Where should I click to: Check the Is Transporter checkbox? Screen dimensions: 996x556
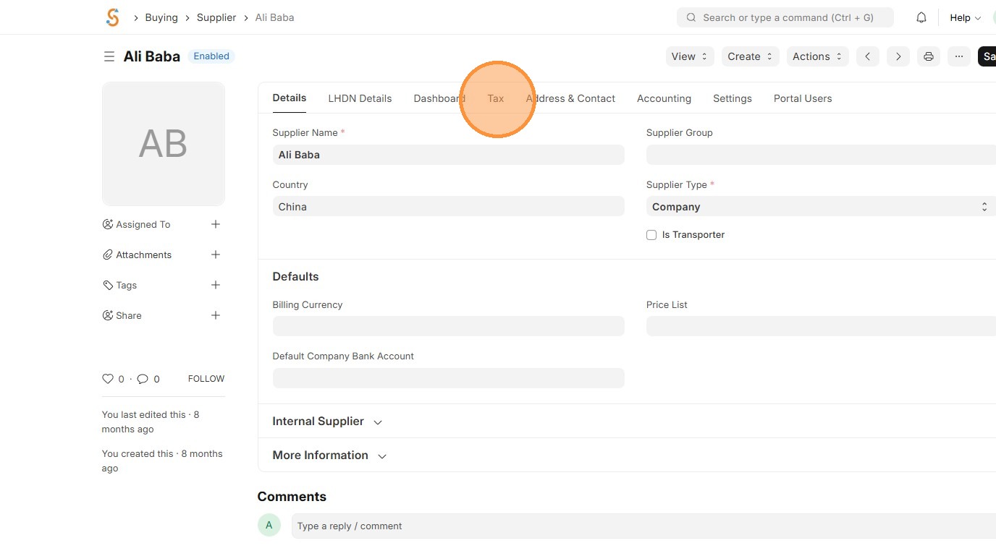click(x=651, y=235)
